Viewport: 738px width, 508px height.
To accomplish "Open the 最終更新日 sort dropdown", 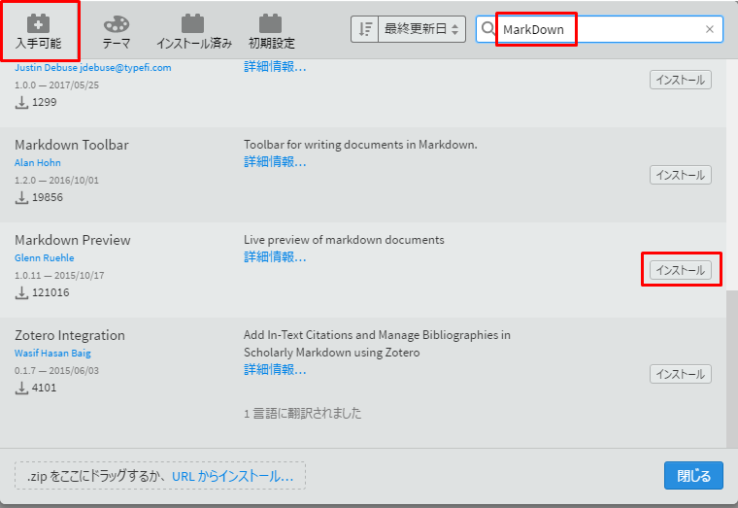I will (421, 29).
